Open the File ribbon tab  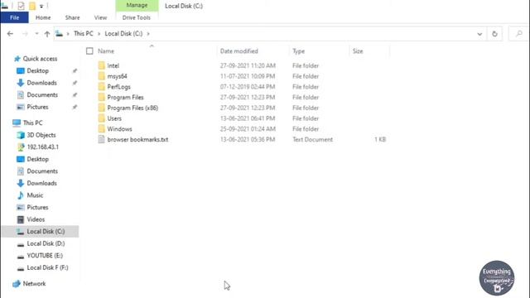tap(15, 17)
